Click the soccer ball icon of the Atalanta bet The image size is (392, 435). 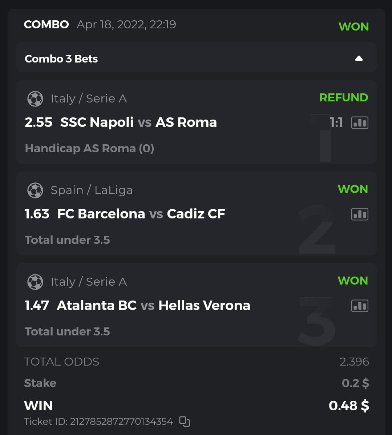pos(35,282)
